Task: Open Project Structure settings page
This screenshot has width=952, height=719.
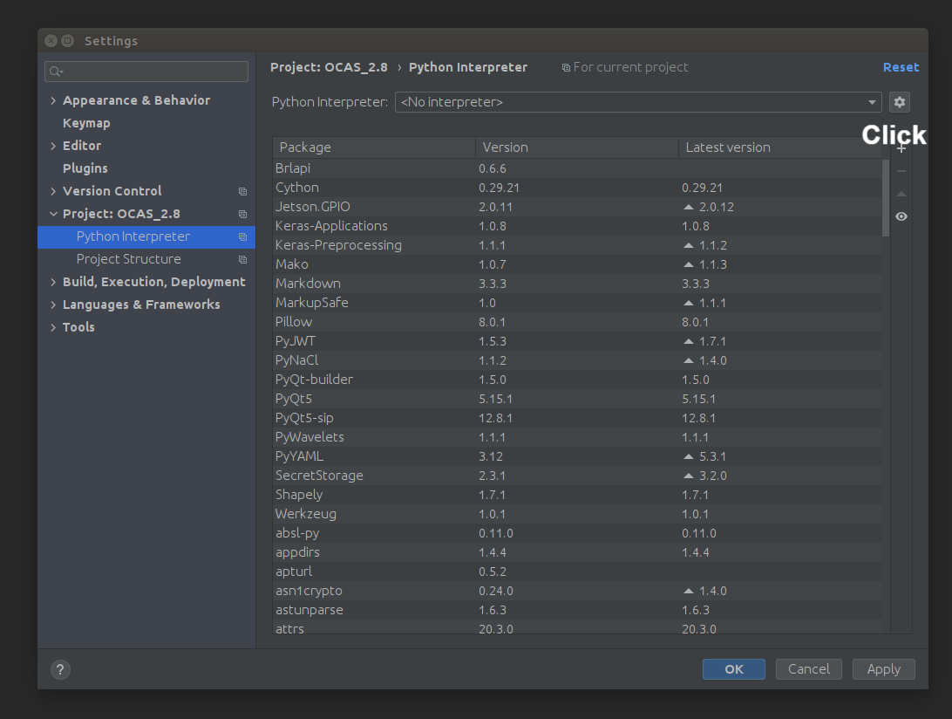Action: point(129,259)
